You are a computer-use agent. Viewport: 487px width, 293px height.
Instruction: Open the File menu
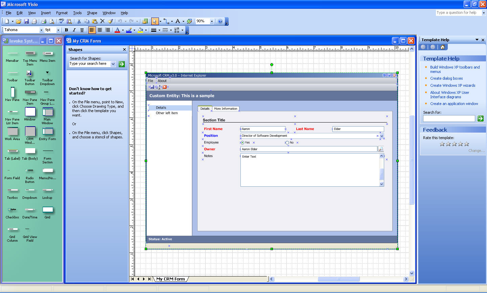pyautogui.click(x=8, y=13)
